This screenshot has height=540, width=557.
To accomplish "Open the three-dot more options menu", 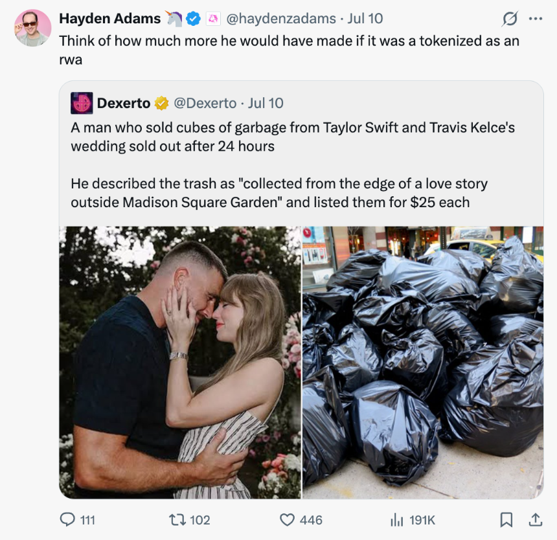I will [536, 19].
